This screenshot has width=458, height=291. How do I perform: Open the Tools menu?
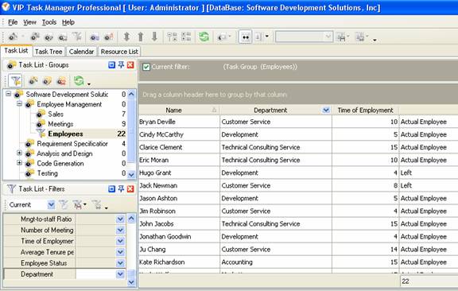coord(49,22)
